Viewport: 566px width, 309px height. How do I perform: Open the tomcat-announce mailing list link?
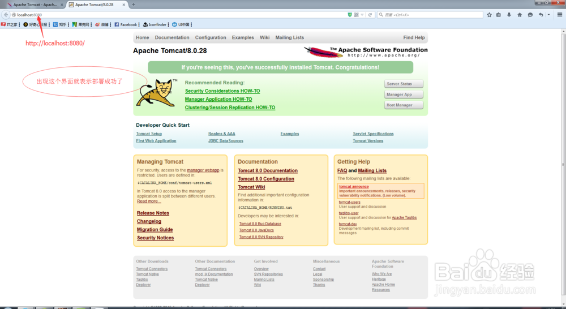(x=354, y=187)
